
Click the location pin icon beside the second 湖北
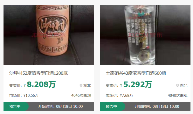pos(177,85)
